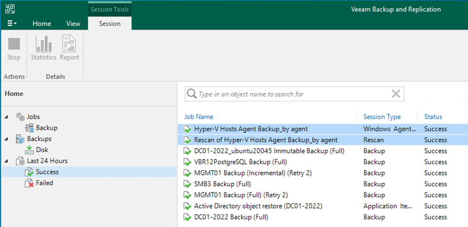Click the Failed red-cross icon in tree
This screenshot has width=468, height=227.
pyautogui.click(x=30, y=183)
